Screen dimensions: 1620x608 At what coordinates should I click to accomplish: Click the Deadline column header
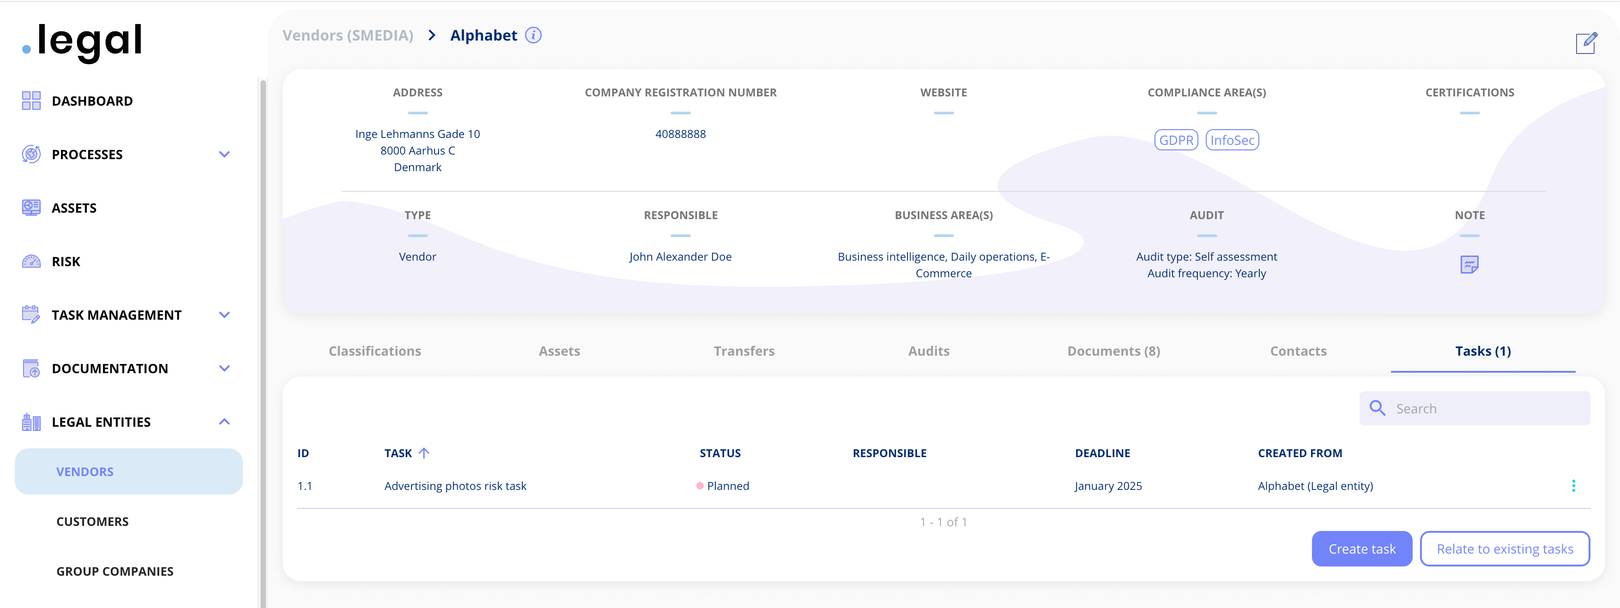(1102, 453)
